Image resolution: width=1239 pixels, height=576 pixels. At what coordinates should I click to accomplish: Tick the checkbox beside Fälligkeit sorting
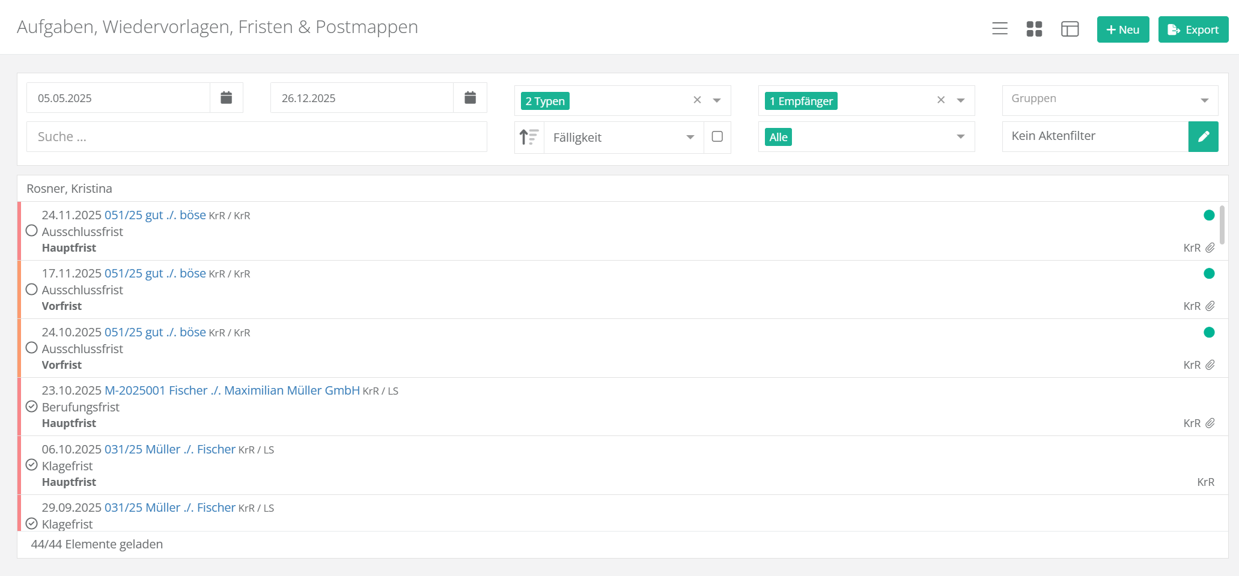(717, 137)
